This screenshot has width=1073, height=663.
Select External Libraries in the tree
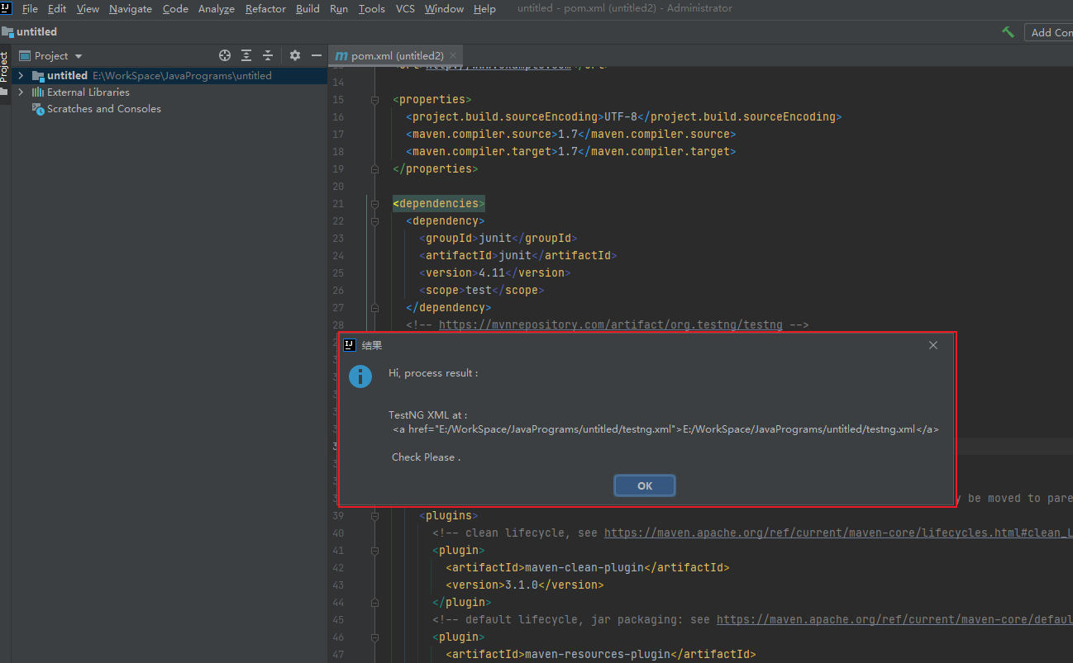click(x=88, y=92)
